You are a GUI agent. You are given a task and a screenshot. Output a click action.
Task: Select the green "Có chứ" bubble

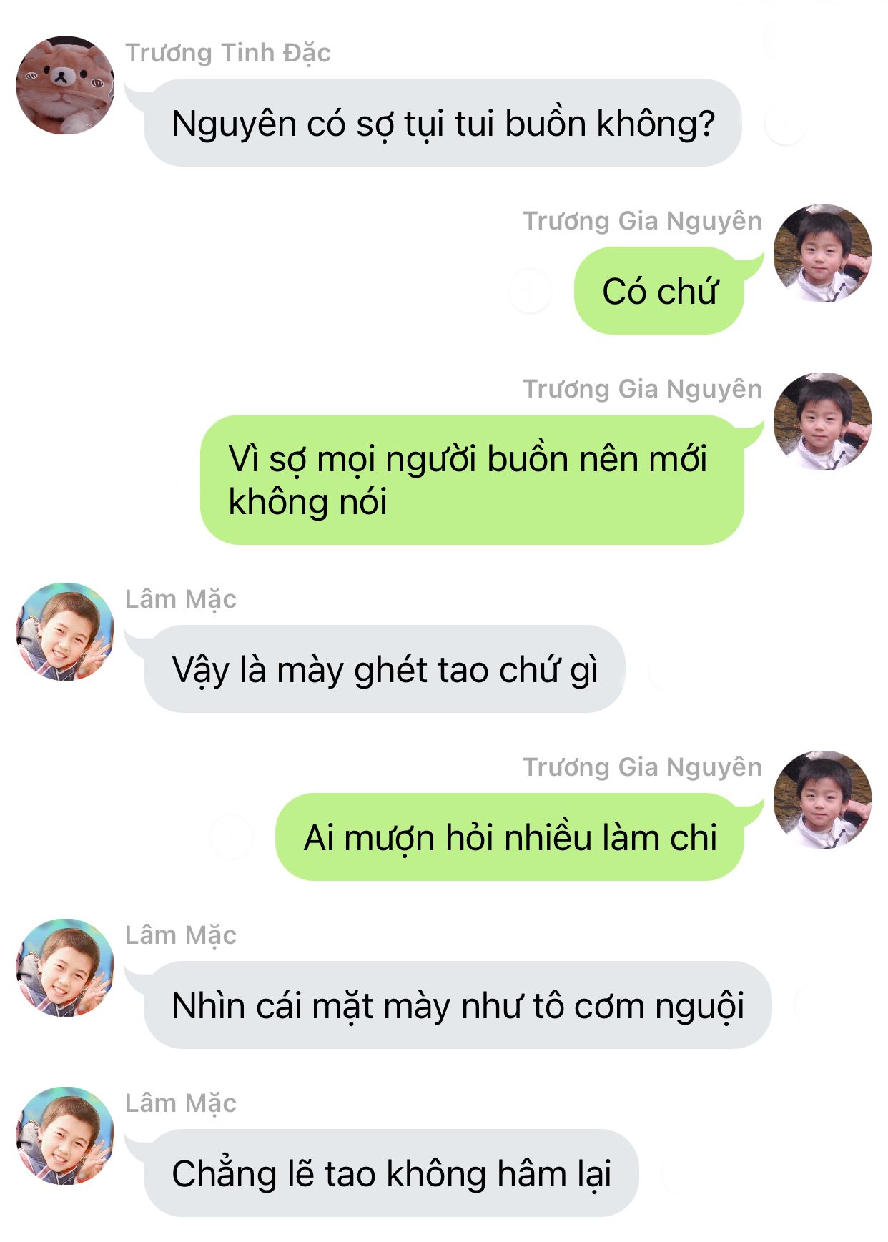tap(659, 291)
